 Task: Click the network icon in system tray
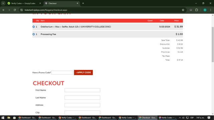point(187,118)
